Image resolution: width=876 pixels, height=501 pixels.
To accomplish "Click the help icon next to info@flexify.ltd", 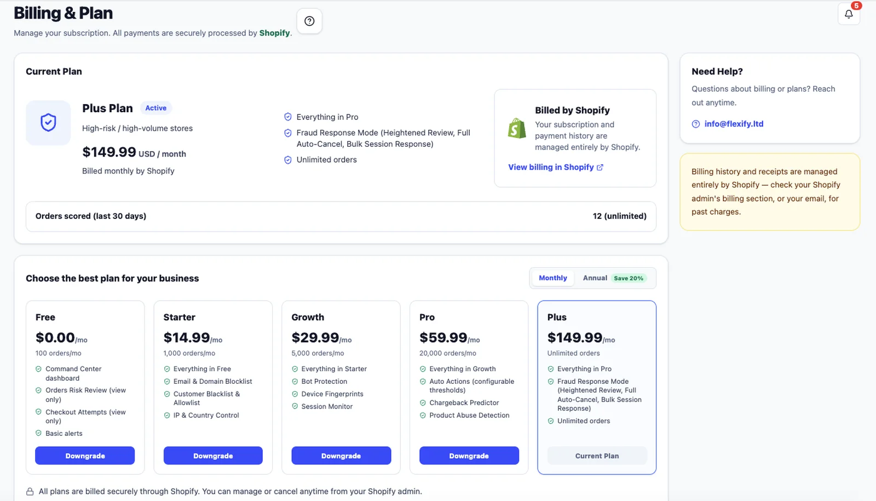I will pyautogui.click(x=696, y=124).
